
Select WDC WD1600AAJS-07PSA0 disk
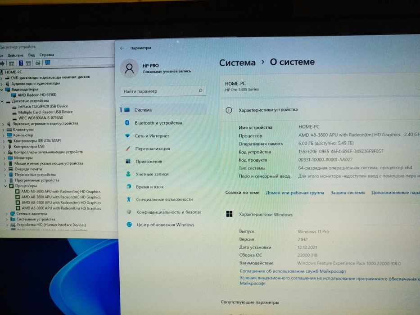(x=41, y=118)
